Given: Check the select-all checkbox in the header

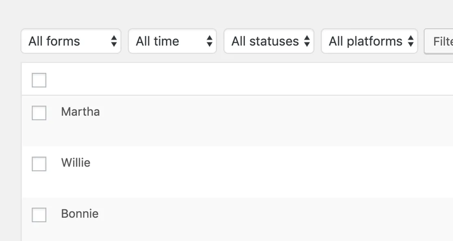Looking at the screenshot, I should click(x=39, y=80).
